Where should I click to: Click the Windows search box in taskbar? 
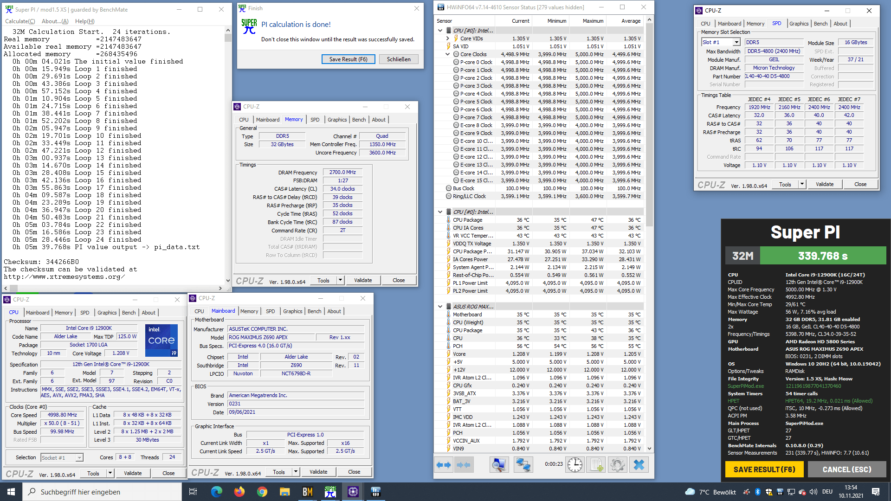pos(102,492)
